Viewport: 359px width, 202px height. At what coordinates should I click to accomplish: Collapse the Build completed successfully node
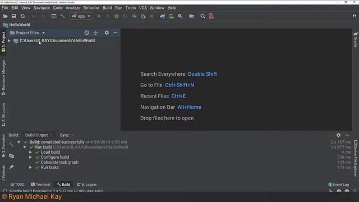click(x=19, y=142)
